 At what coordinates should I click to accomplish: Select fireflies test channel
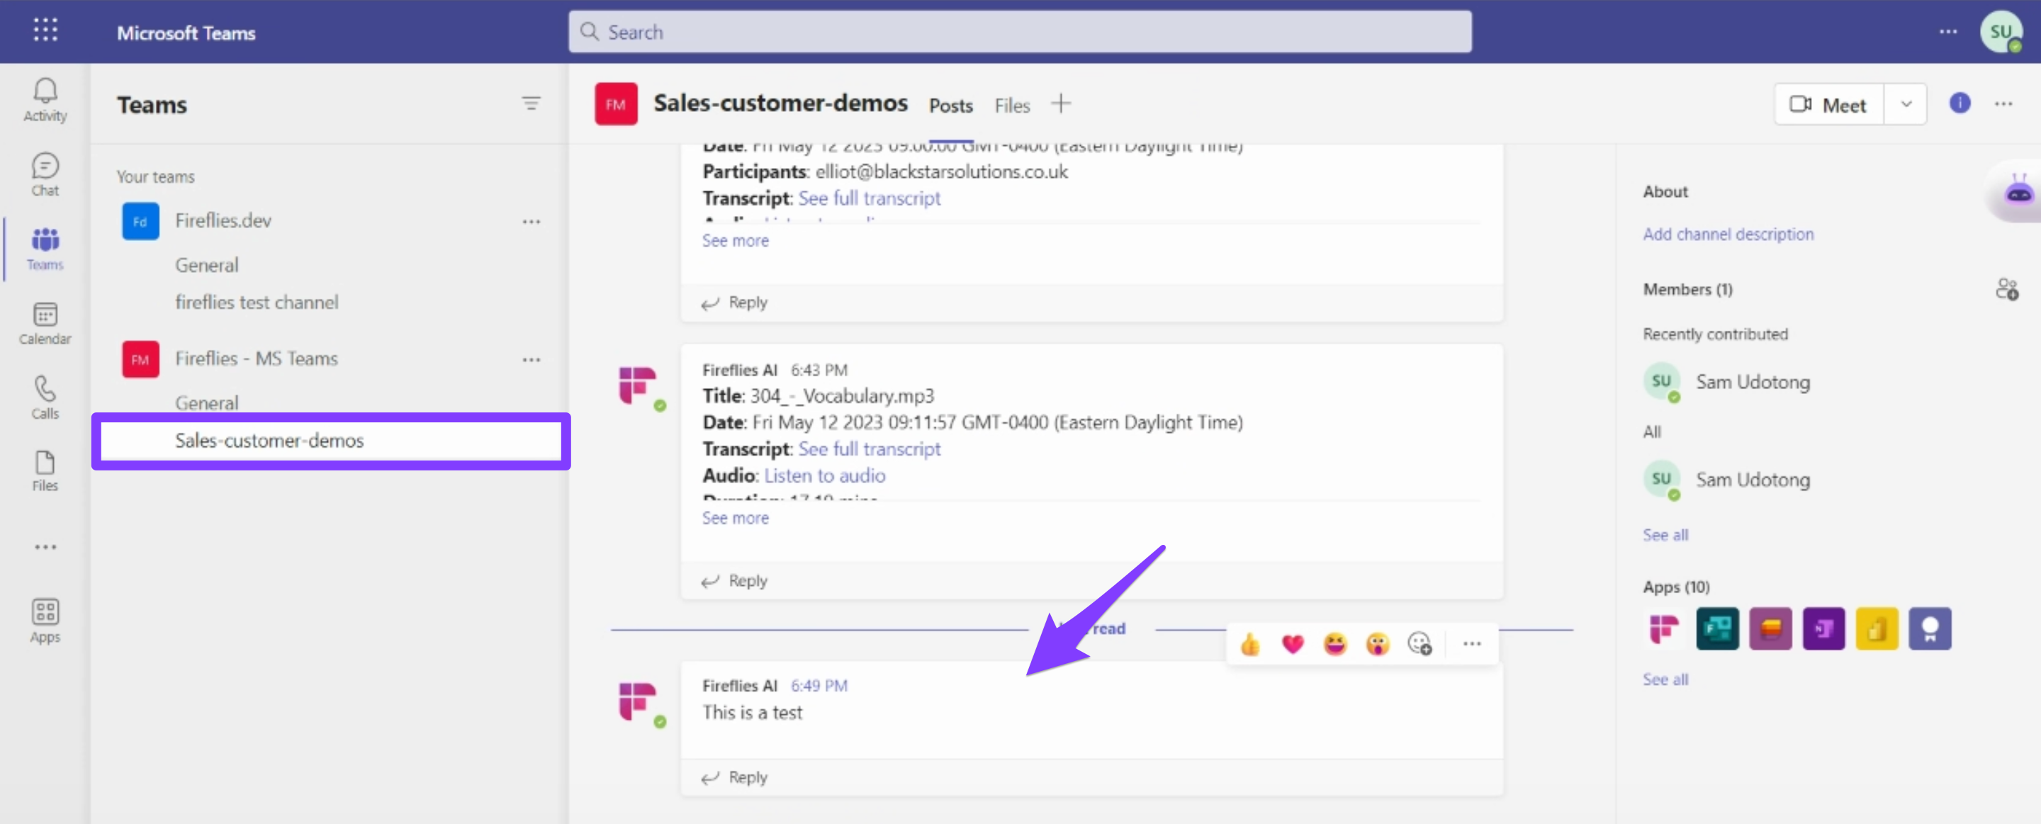click(x=256, y=303)
